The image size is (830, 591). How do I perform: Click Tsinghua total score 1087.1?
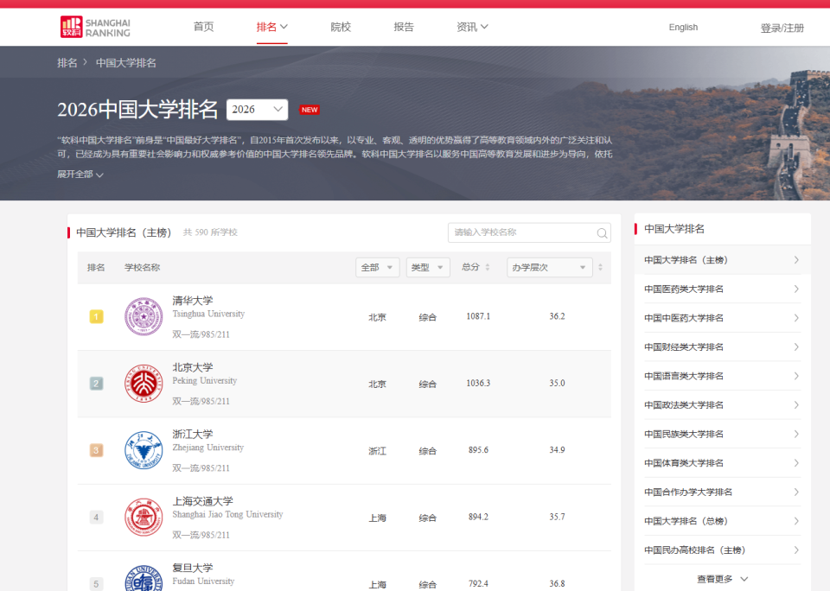pyautogui.click(x=478, y=316)
